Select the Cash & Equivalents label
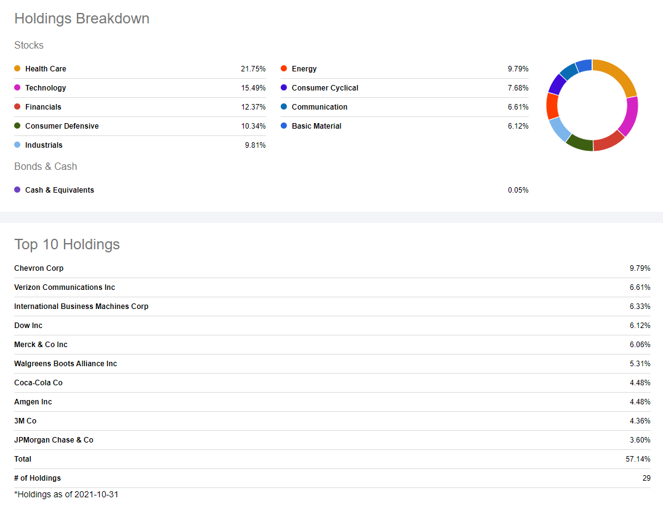The width and height of the screenshot is (663, 509). [x=60, y=190]
